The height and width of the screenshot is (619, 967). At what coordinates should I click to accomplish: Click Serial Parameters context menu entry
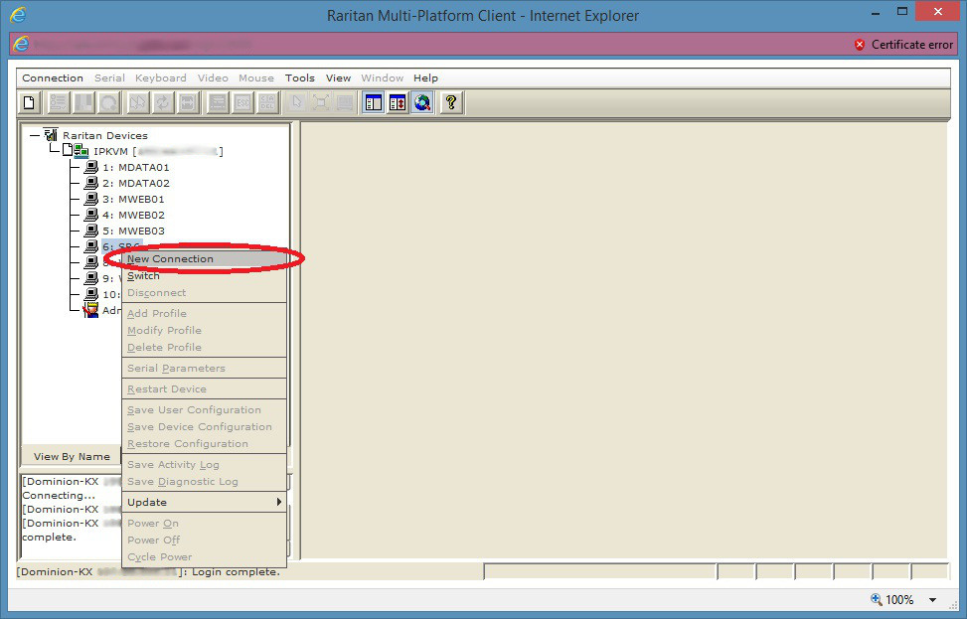[x=204, y=368]
